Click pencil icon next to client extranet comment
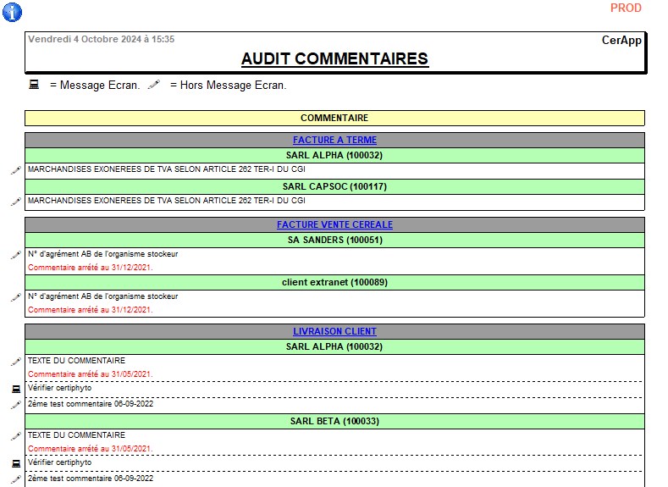 15,297
